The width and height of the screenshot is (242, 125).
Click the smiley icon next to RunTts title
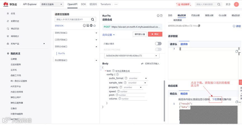pos(158,16)
